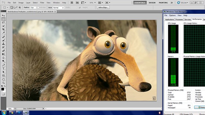
Task: Launch Bridge from the application bar
Action: pyautogui.click(x=72, y=3)
